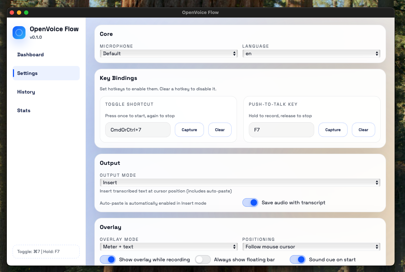Close the OpenVoice Flow window
This screenshot has width=405, height=272.
(x=12, y=13)
